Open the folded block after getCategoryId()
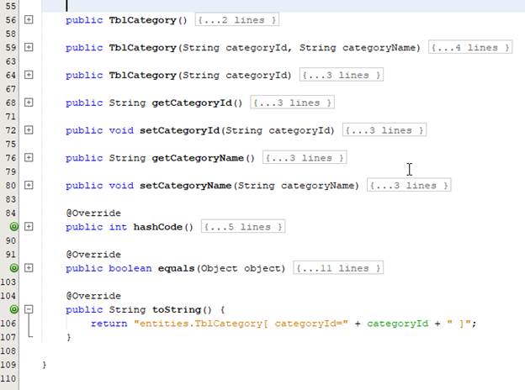This screenshot has height=390, width=525. (292, 103)
